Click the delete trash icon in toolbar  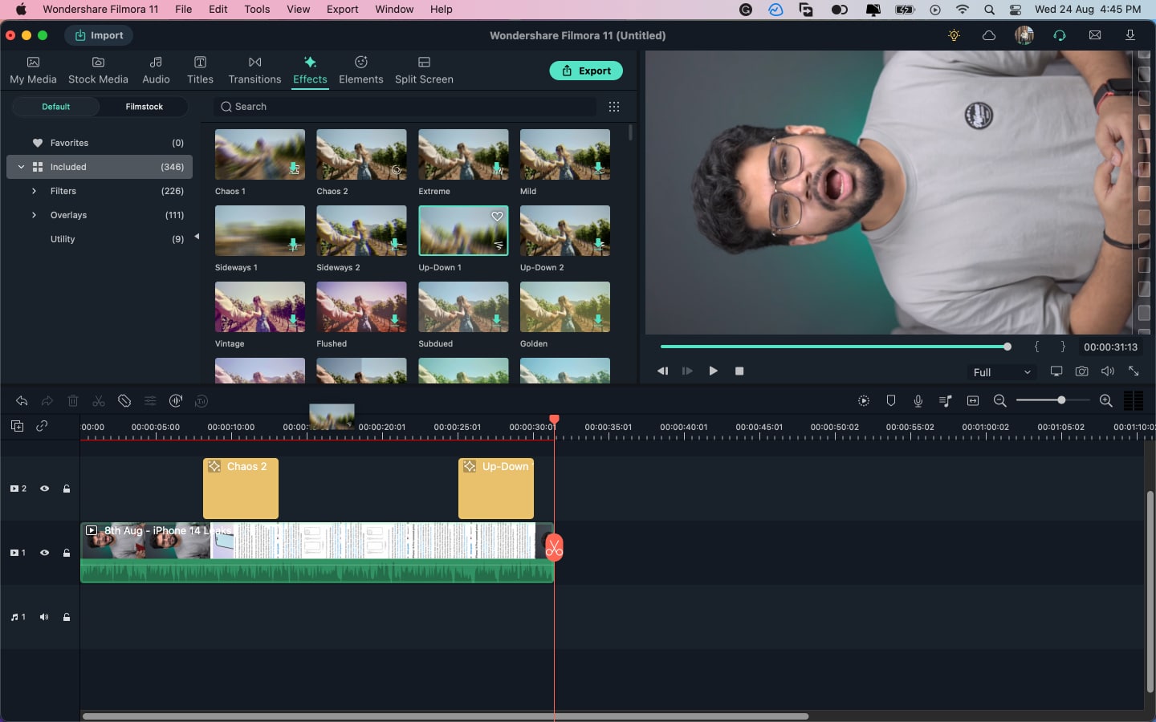coord(73,401)
